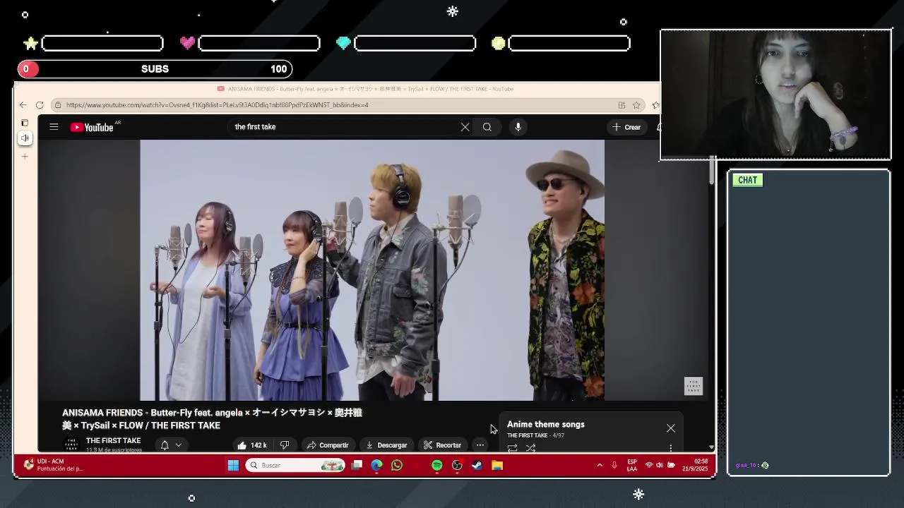
Task: Mute the tab using sidebar speaker icon
Action: coord(25,138)
